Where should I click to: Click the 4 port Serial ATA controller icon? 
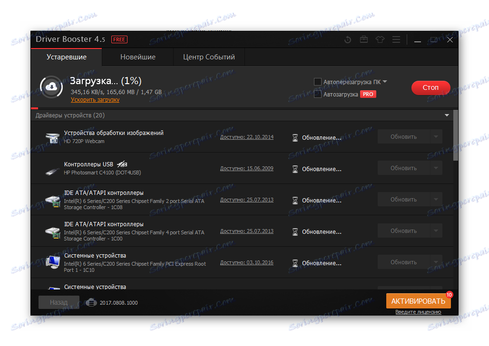[x=52, y=232]
